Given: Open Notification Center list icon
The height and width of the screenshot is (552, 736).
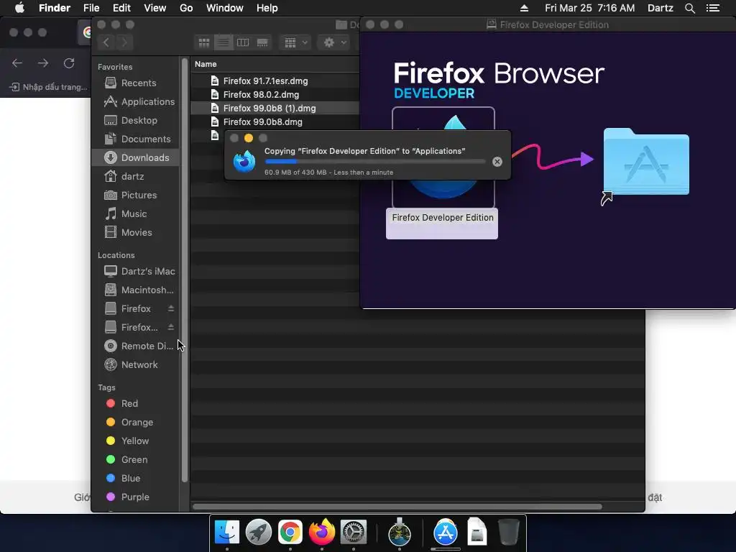Looking at the screenshot, I should tap(713, 8).
